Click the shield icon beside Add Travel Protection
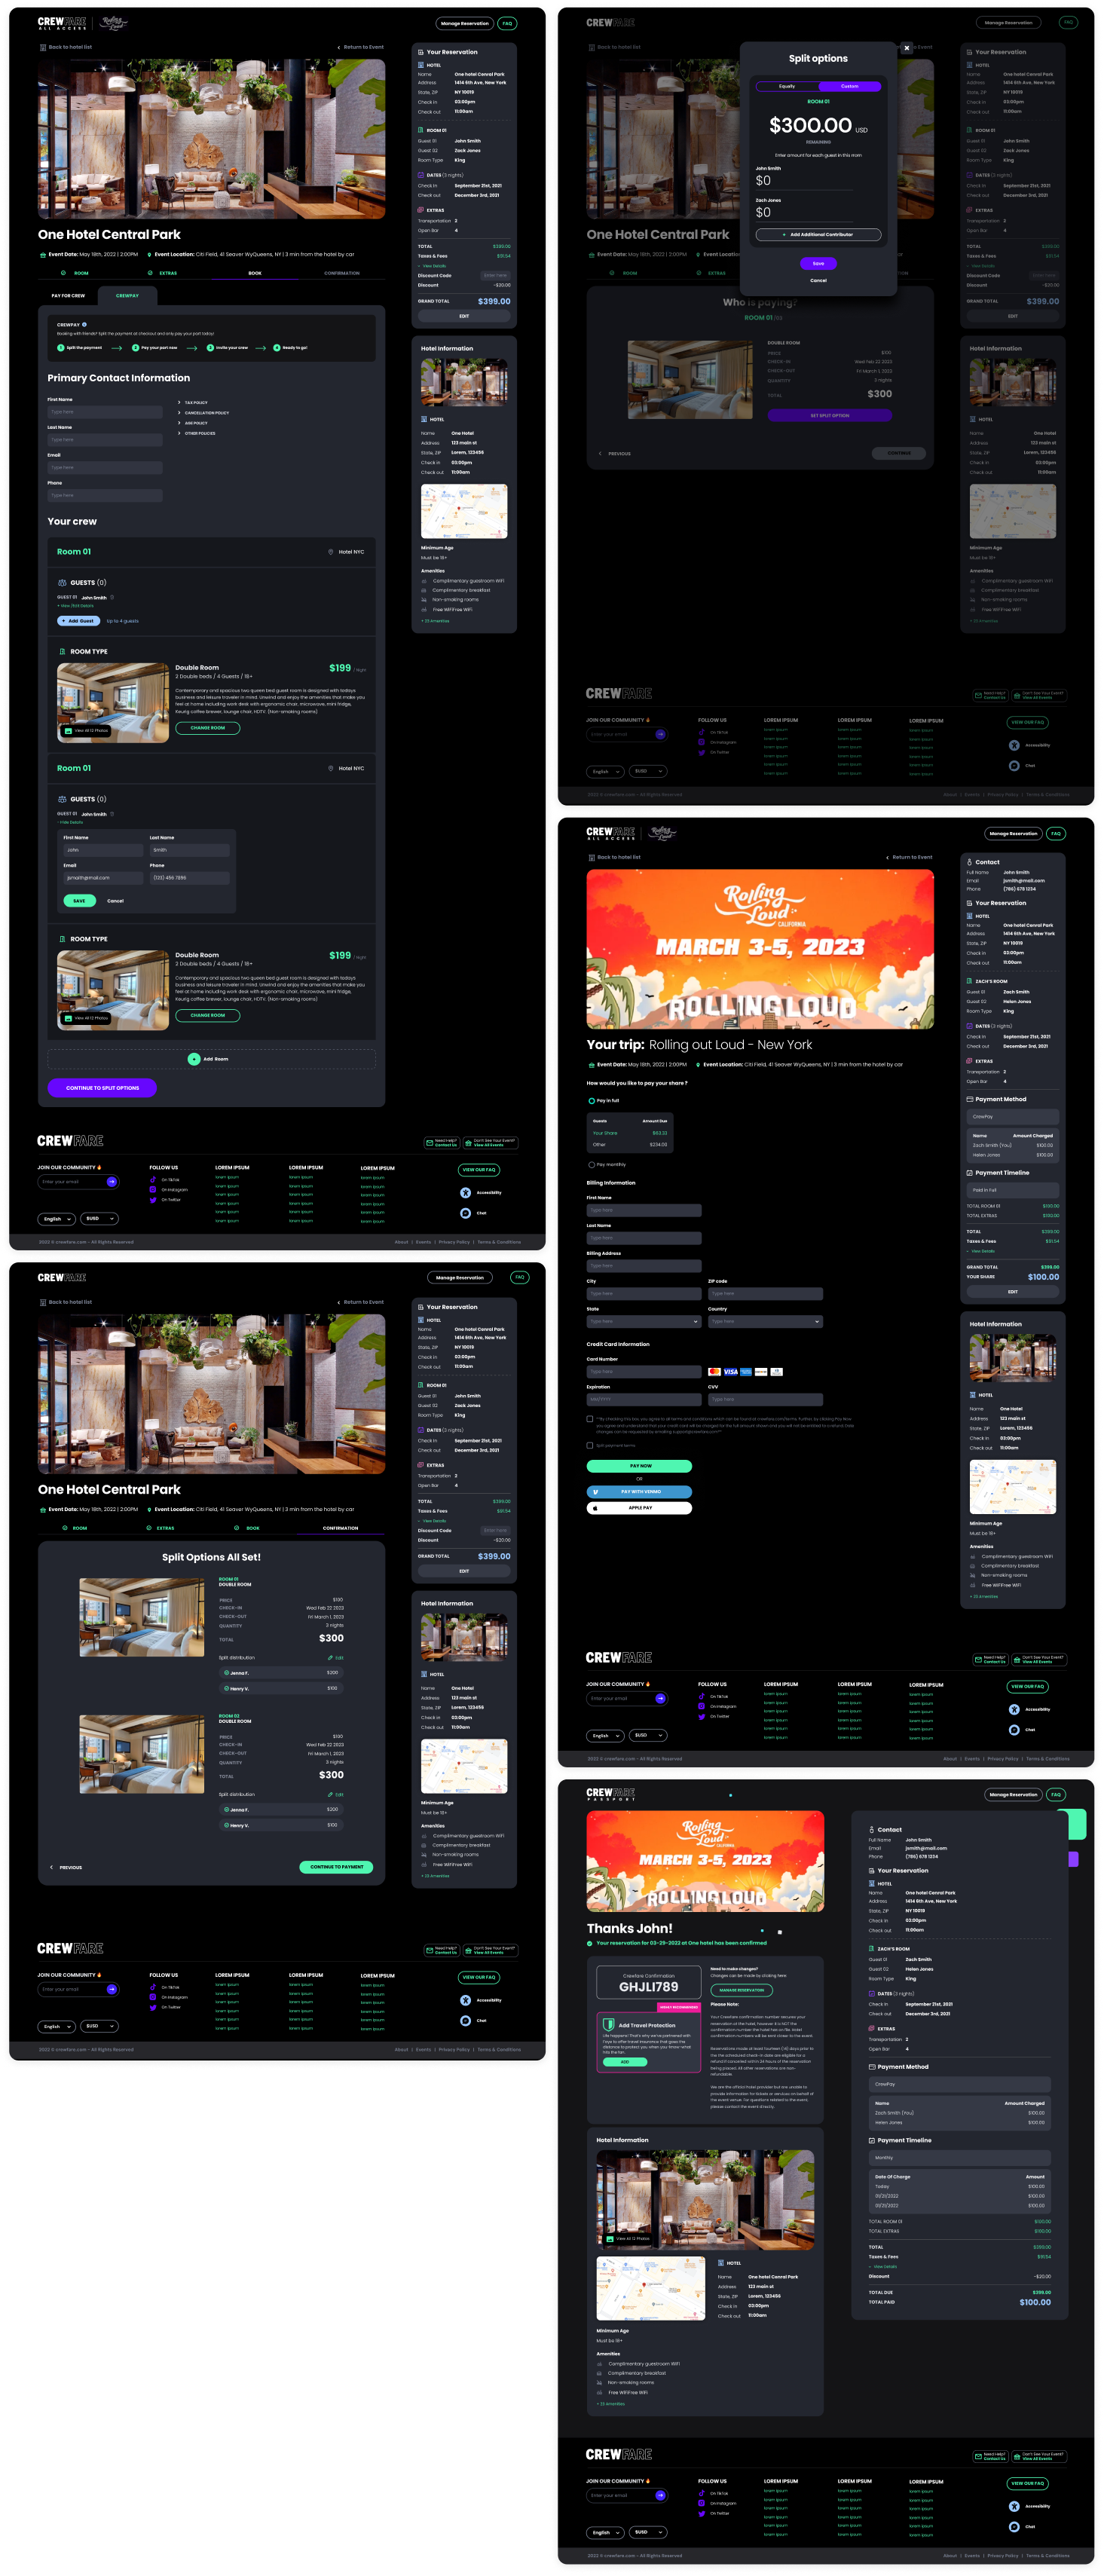The image size is (1104, 2576). click(x=608, y=2024)
